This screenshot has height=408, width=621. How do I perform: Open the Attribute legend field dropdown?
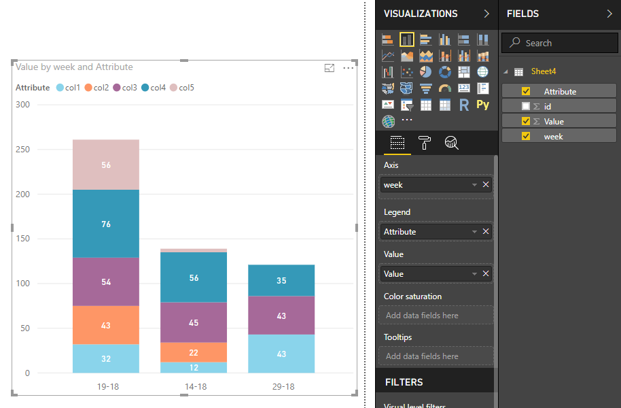(x=474, y=232)
